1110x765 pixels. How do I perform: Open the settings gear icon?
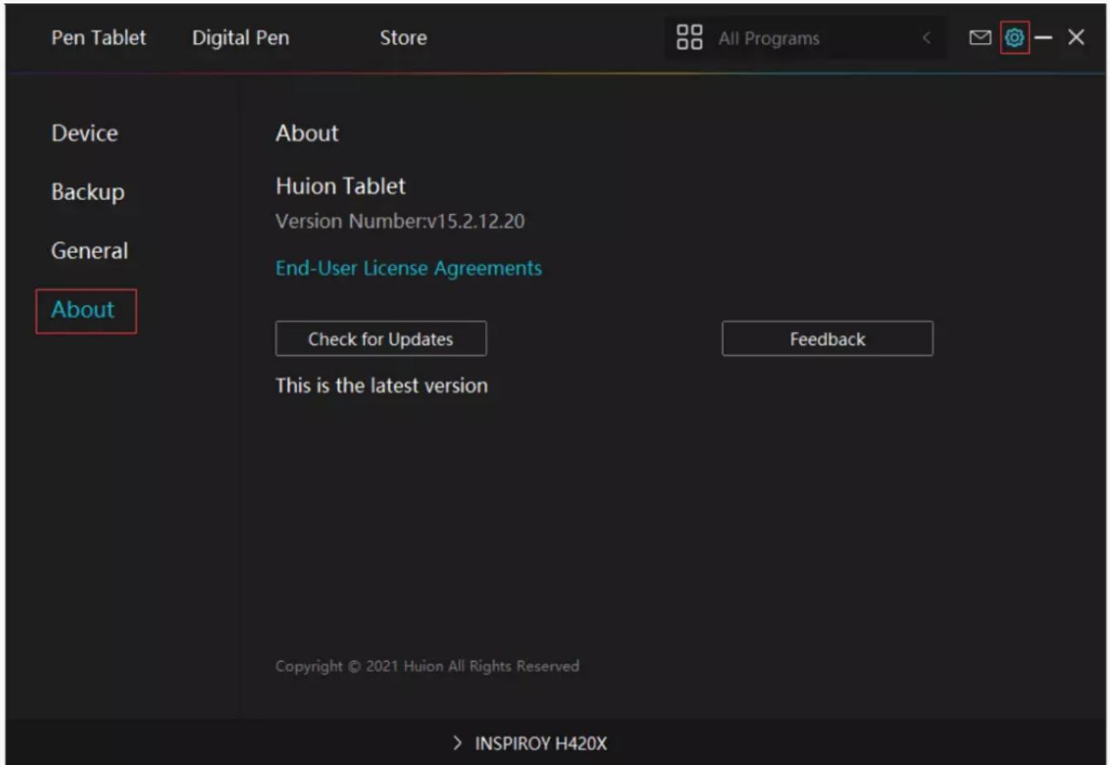click(x=1014, y=37)
